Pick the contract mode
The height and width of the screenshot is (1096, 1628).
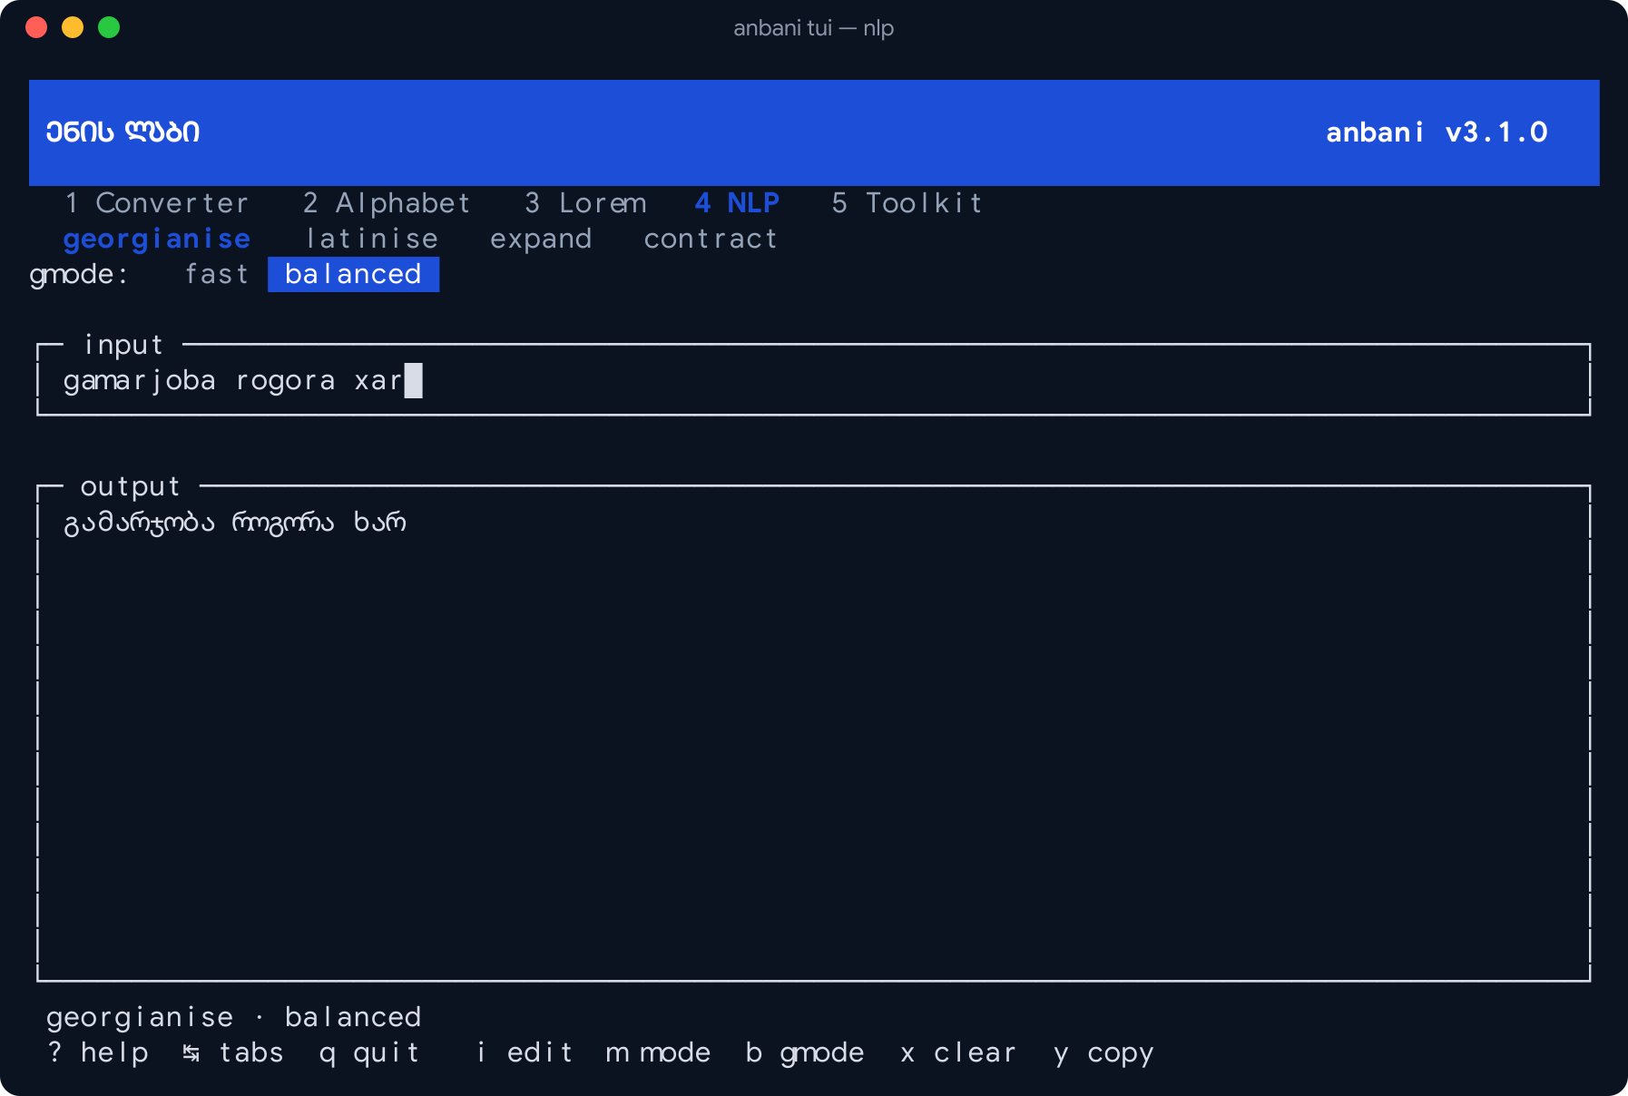point(711,239)
